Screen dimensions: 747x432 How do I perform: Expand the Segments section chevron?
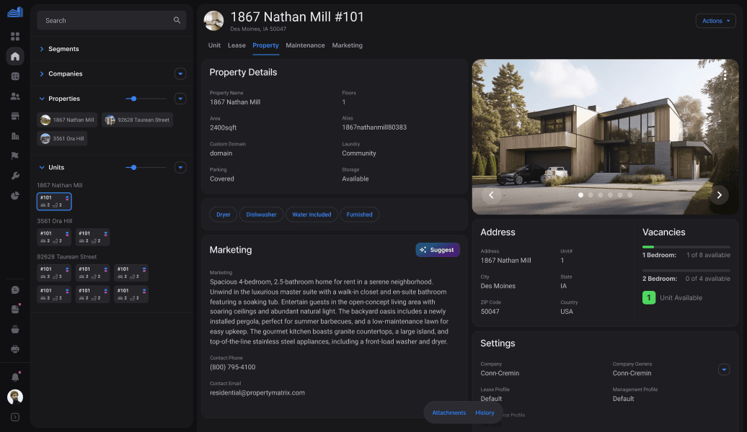[x=41, y=49]
